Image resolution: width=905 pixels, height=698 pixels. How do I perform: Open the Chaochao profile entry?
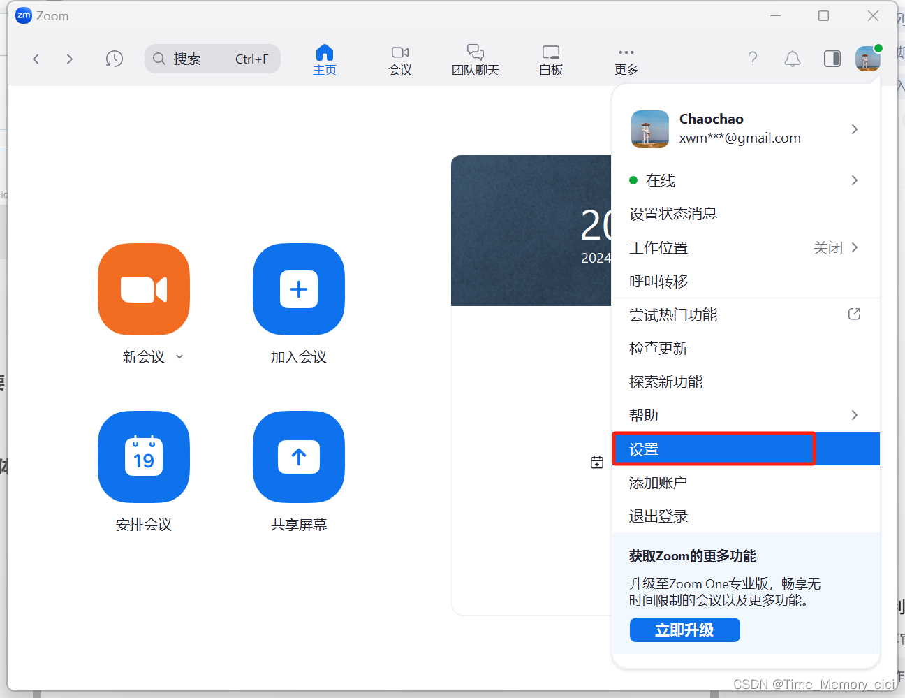click(x=745, y=129)
